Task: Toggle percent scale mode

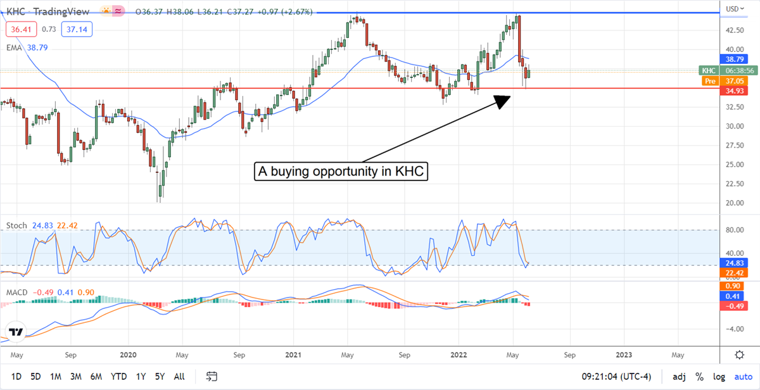Action: pos(700,376)
